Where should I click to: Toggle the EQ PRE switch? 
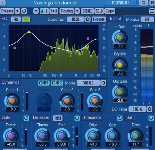coord(16,19)
